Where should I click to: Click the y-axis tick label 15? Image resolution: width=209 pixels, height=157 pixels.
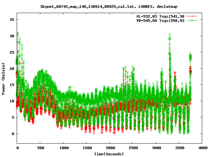pos(12,85)
